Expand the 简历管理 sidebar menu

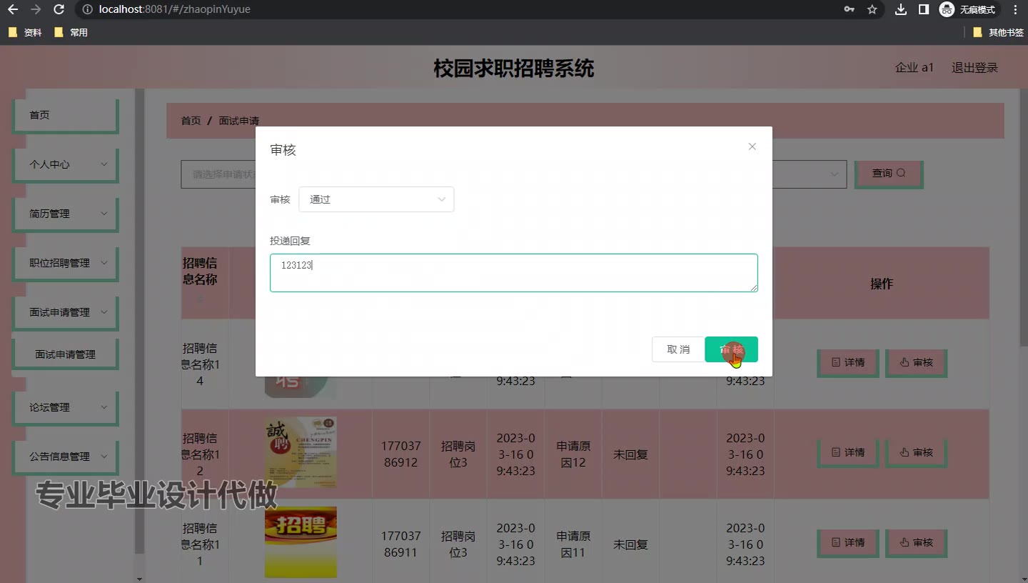(66, 214)
